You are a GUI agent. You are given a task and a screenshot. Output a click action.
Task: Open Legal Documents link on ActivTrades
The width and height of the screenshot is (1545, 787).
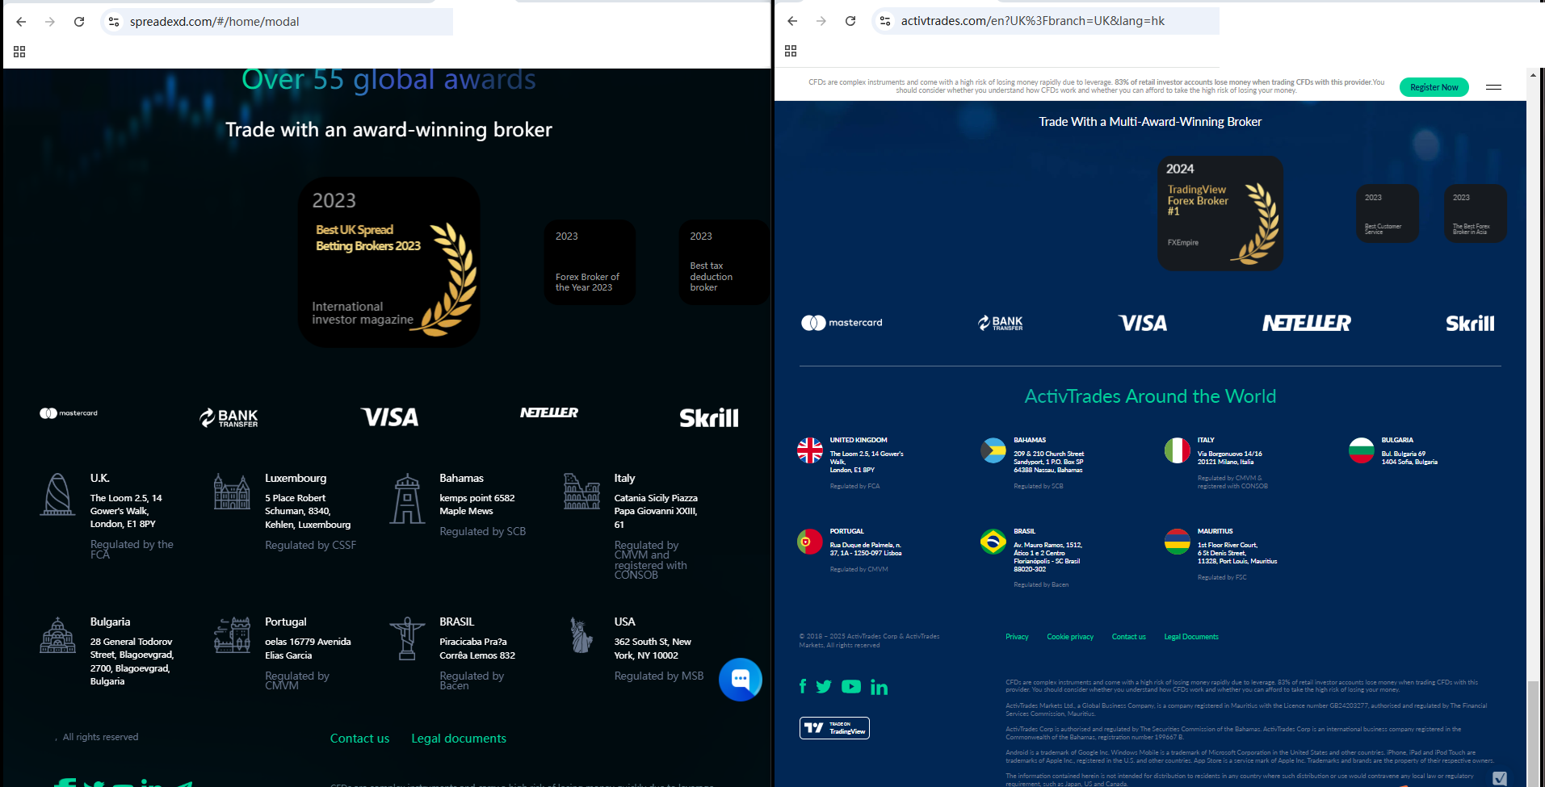click(x=1191, y=637)
